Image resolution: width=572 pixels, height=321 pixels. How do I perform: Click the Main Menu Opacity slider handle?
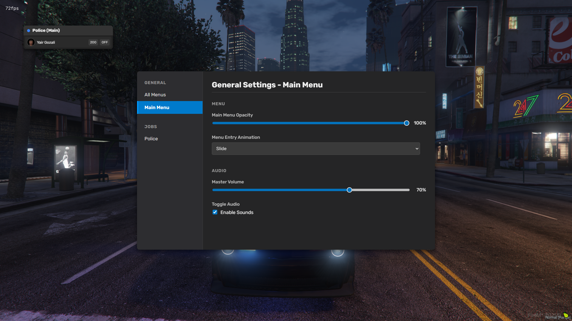(x=407, y=123)
